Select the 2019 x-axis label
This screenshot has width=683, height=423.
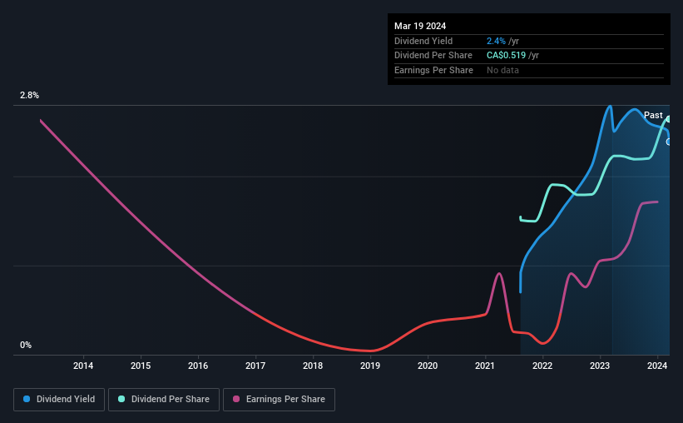(x=370, y=366)
